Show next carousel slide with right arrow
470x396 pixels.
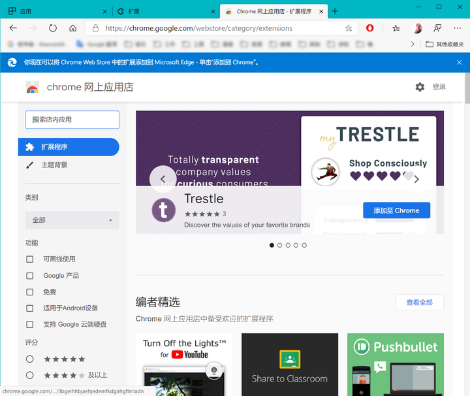click(x=416, y=179)
